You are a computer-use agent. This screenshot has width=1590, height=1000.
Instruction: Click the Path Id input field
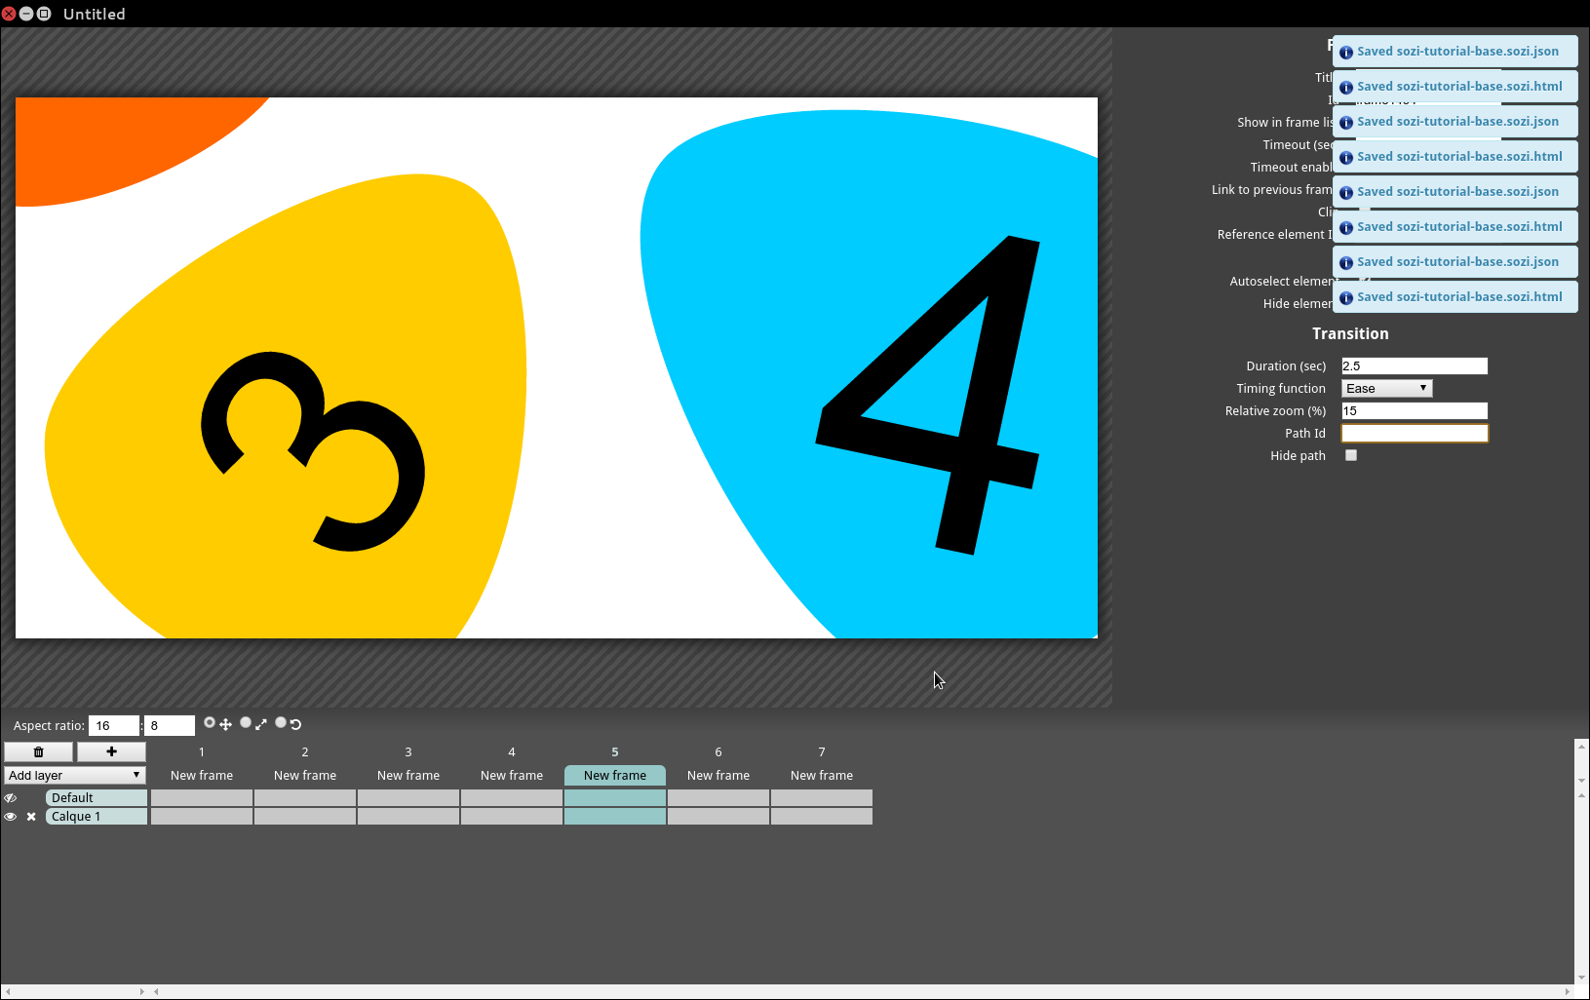1414,433
